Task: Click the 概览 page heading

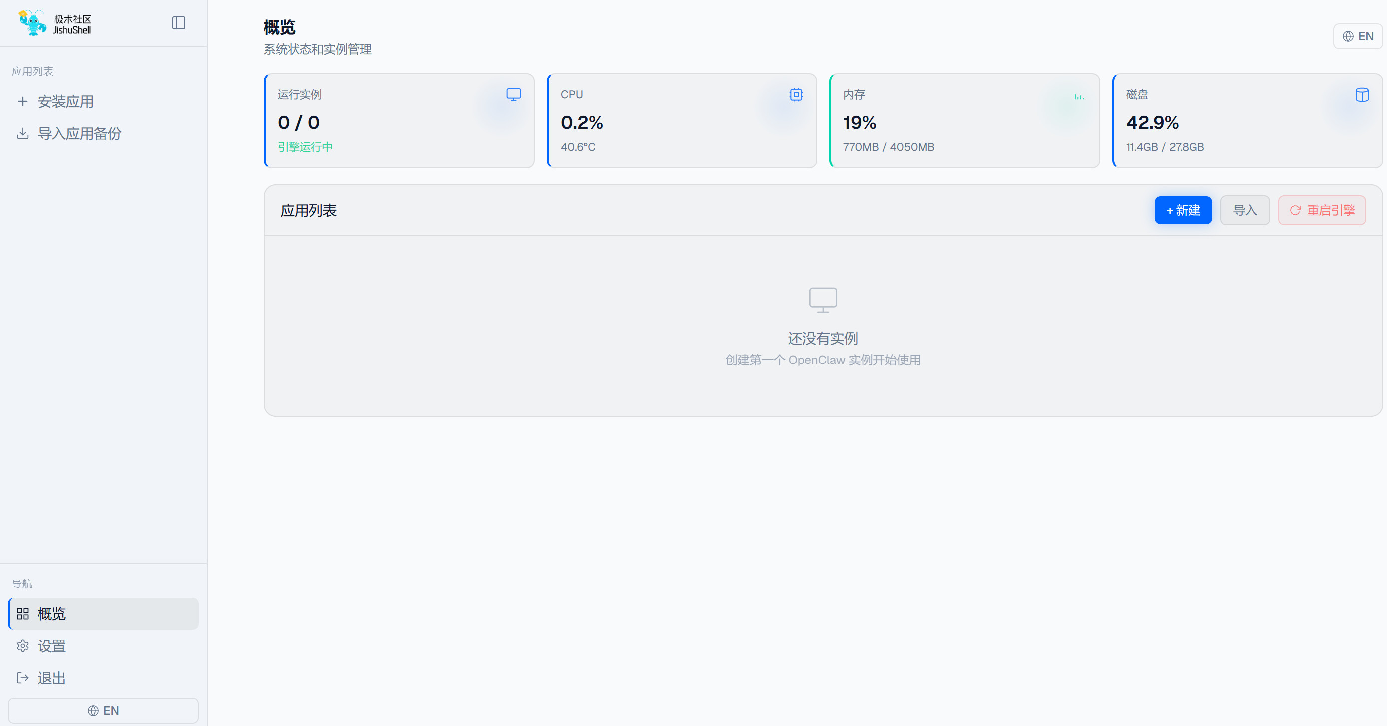Action: (x=279, y=27)
